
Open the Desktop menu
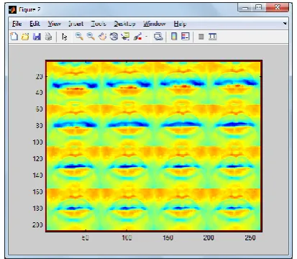click(x=124, y=24)
